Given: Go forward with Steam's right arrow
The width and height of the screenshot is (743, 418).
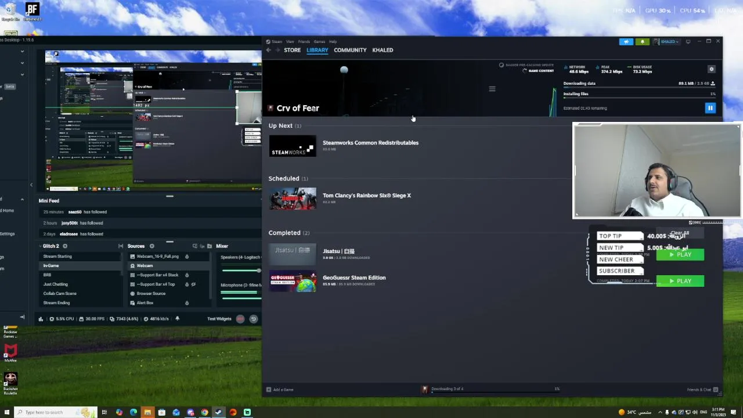Looking at the screenshot, I should 277,50.
